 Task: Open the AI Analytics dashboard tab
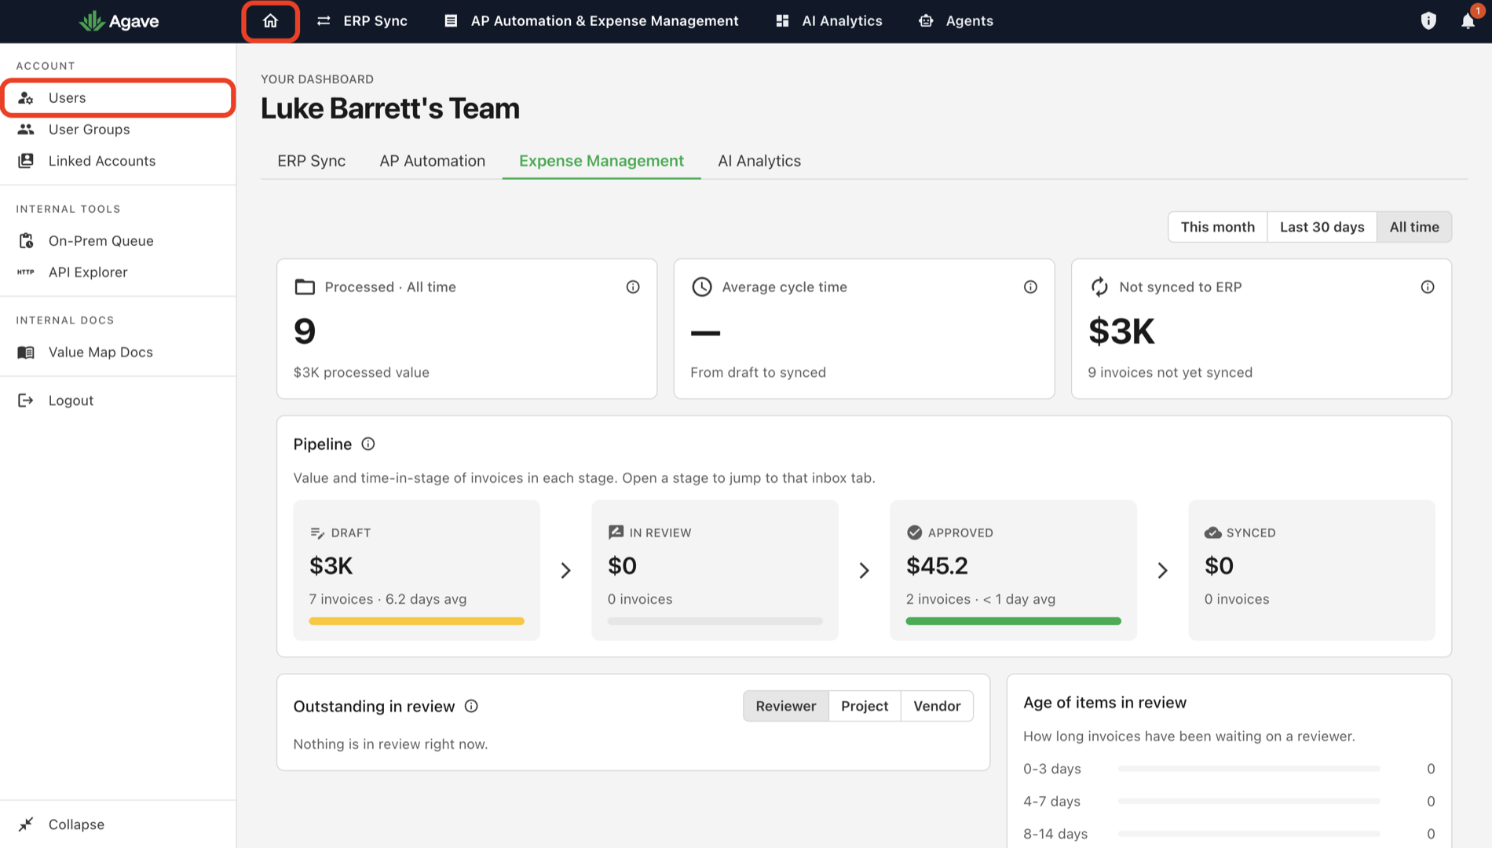click(x=759, y=161)
